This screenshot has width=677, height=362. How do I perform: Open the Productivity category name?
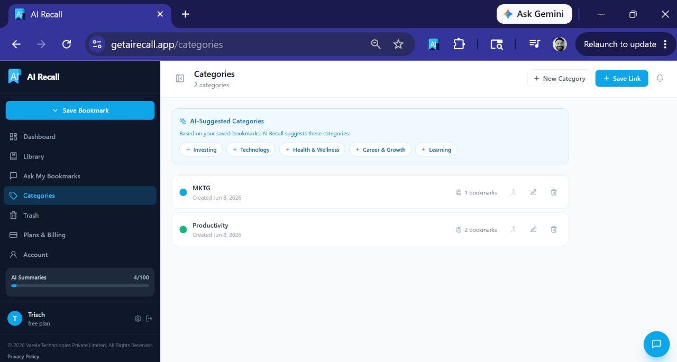[211, 226]
